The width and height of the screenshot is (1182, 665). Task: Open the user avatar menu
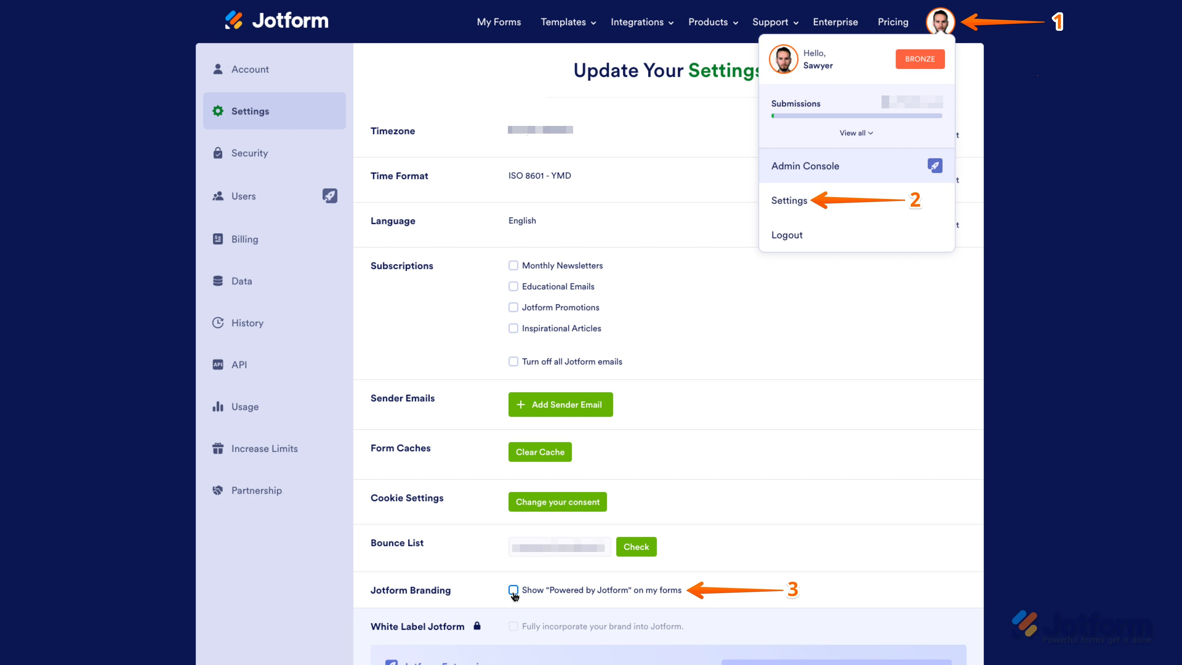pyautogui.click(x=941, y=21)
